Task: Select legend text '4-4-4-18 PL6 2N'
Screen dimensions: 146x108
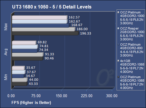Action: point(132,52)
